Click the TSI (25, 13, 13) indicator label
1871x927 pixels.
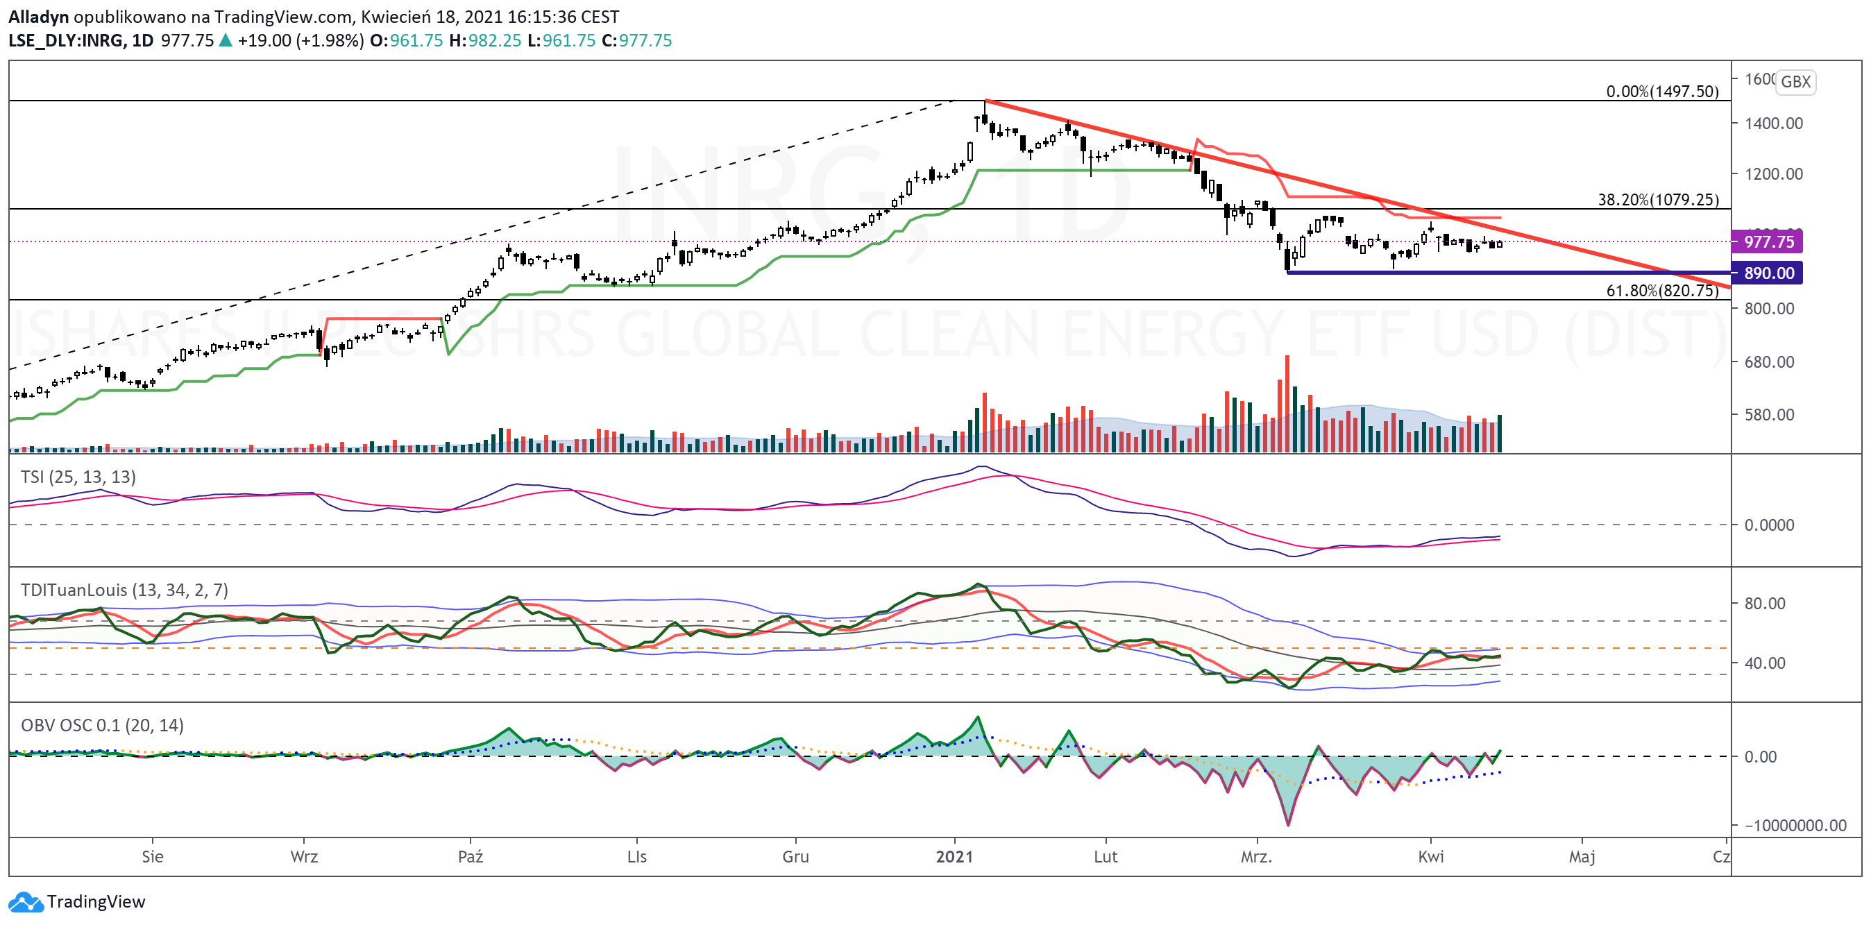point(78,477)
